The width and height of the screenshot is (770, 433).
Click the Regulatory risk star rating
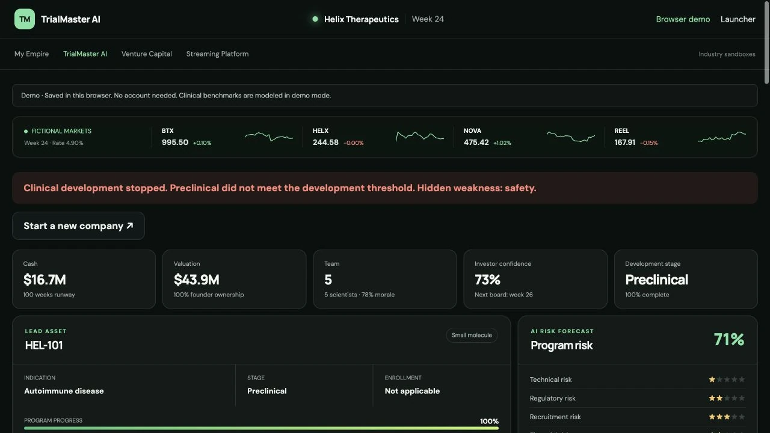tap(727, 398)
